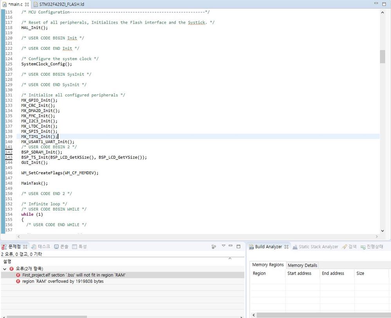Select the Build Analyzer tab
Viewport: 391px width, 318px height.
tap(268, 247)
